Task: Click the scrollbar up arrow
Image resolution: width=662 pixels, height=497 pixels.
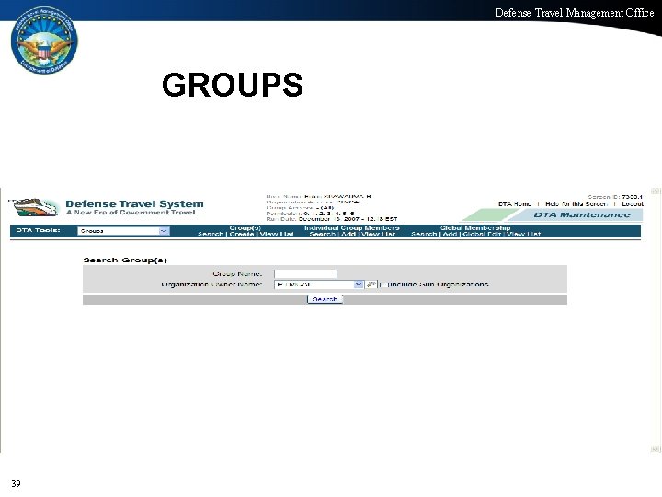Action: pyautogui.click(x=656, y=191)
